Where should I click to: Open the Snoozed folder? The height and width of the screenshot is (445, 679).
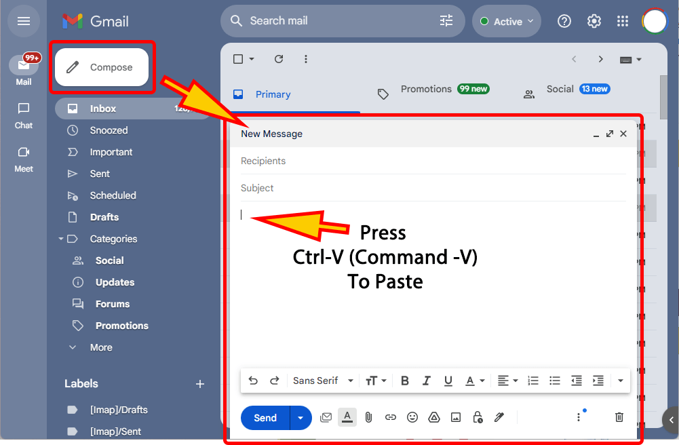(109, 130)
